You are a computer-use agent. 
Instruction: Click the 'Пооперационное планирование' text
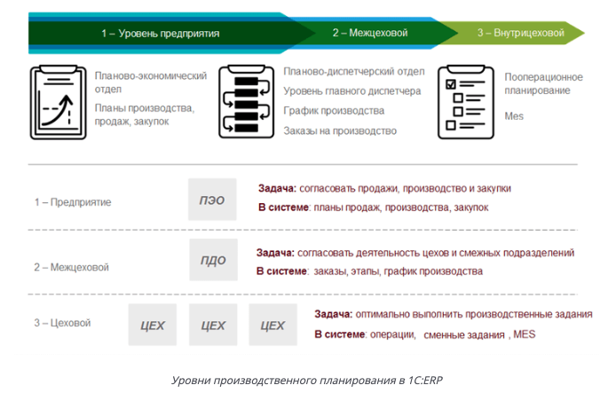(544, 83)
